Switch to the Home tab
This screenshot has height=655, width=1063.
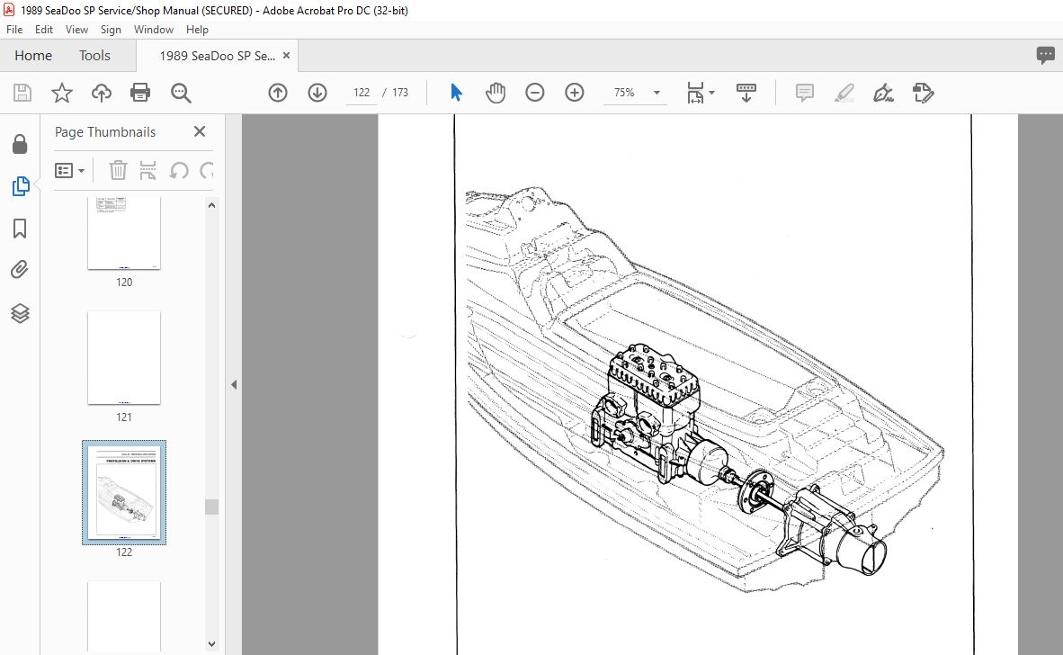tap(33, 56)
